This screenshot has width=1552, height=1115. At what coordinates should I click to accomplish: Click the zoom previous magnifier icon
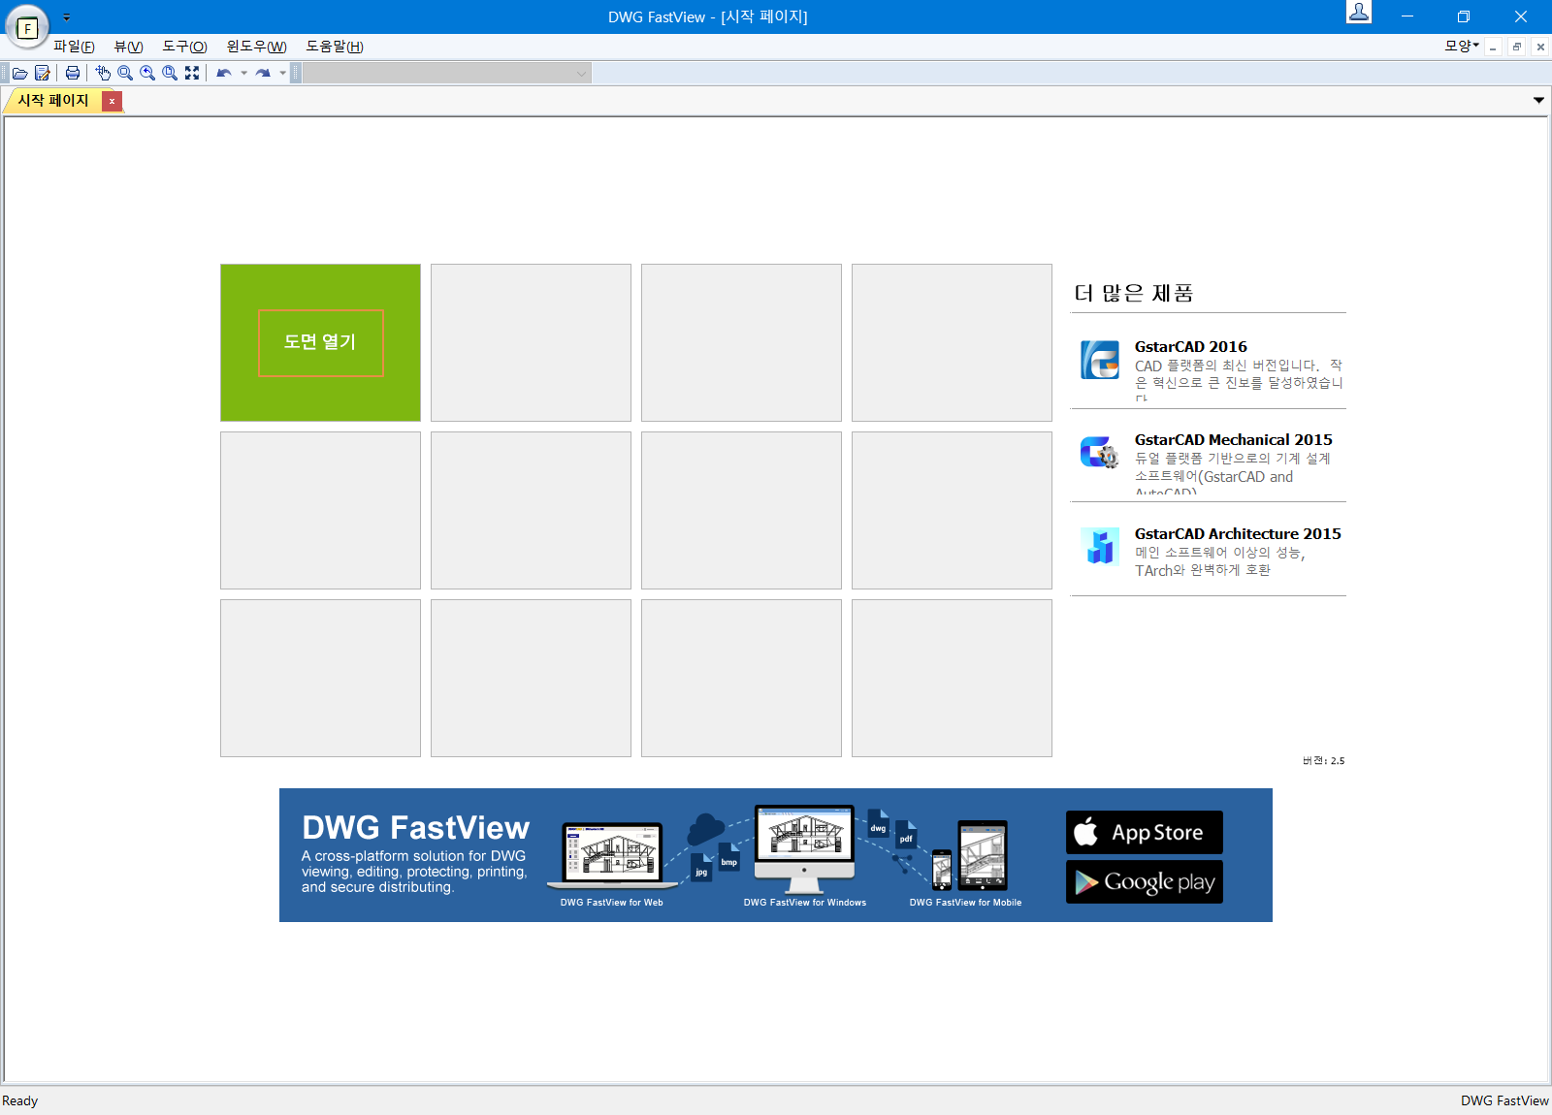pos(147,73)
